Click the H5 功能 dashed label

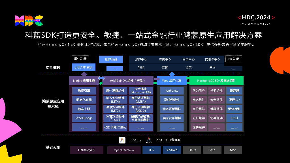tap(234, 59)
